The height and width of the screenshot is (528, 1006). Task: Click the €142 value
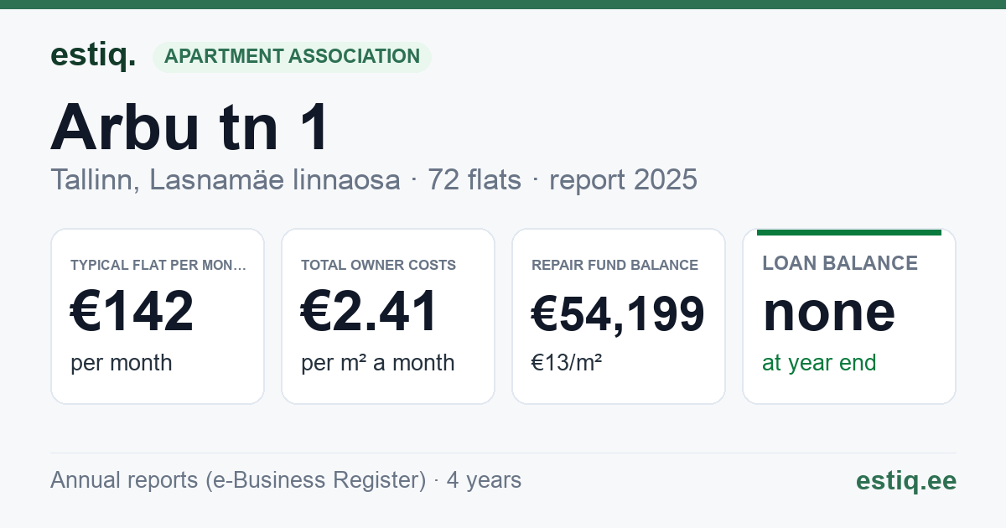pos(132,311)
